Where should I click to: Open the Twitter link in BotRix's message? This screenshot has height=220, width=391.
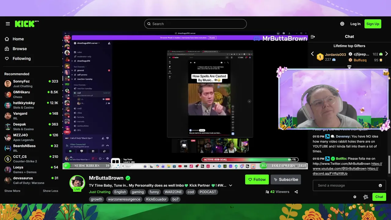coord(341,164)
